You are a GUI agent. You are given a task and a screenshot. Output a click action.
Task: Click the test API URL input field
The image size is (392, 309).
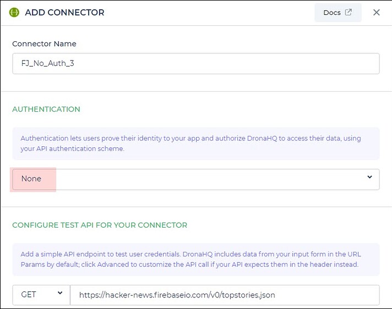[225, 295]
